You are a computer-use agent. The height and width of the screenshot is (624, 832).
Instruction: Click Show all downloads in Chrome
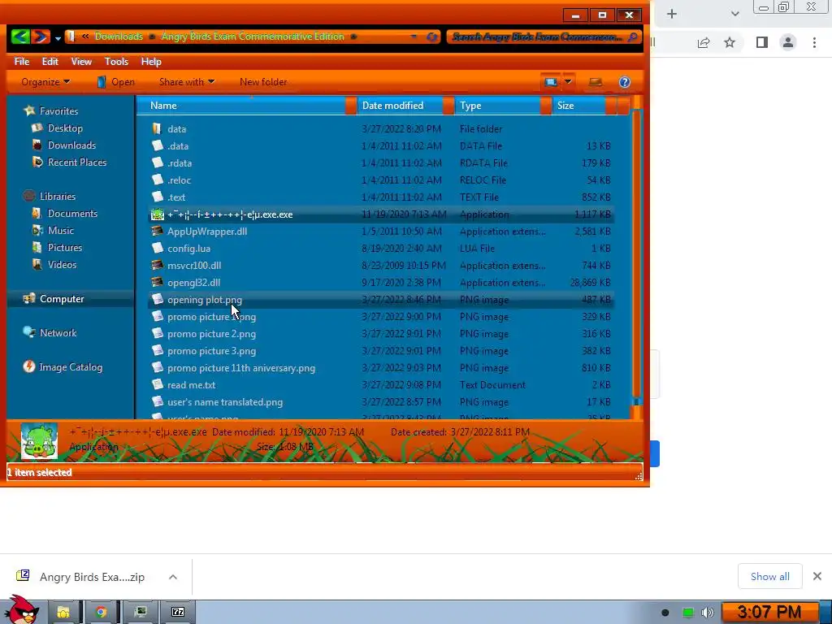770,576
